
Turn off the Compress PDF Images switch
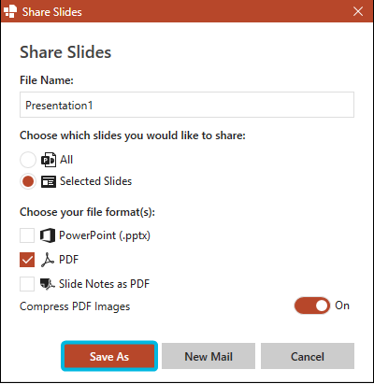click(312, 306)
